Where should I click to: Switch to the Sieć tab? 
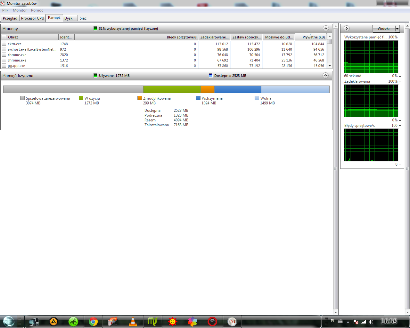tap(83, 18)
